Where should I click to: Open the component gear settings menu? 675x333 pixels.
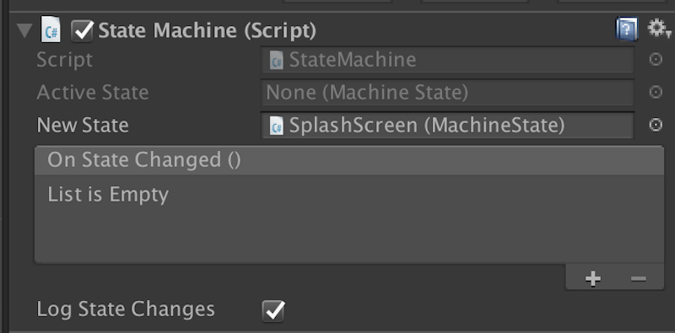click(659, 30)
